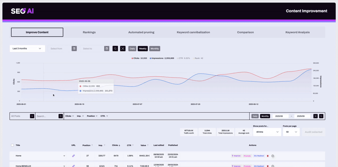The height and width of the screenshot is (167, 338).
Task: Search the 2025/06–2025/09 table range
Action: [x=321, y=116]
